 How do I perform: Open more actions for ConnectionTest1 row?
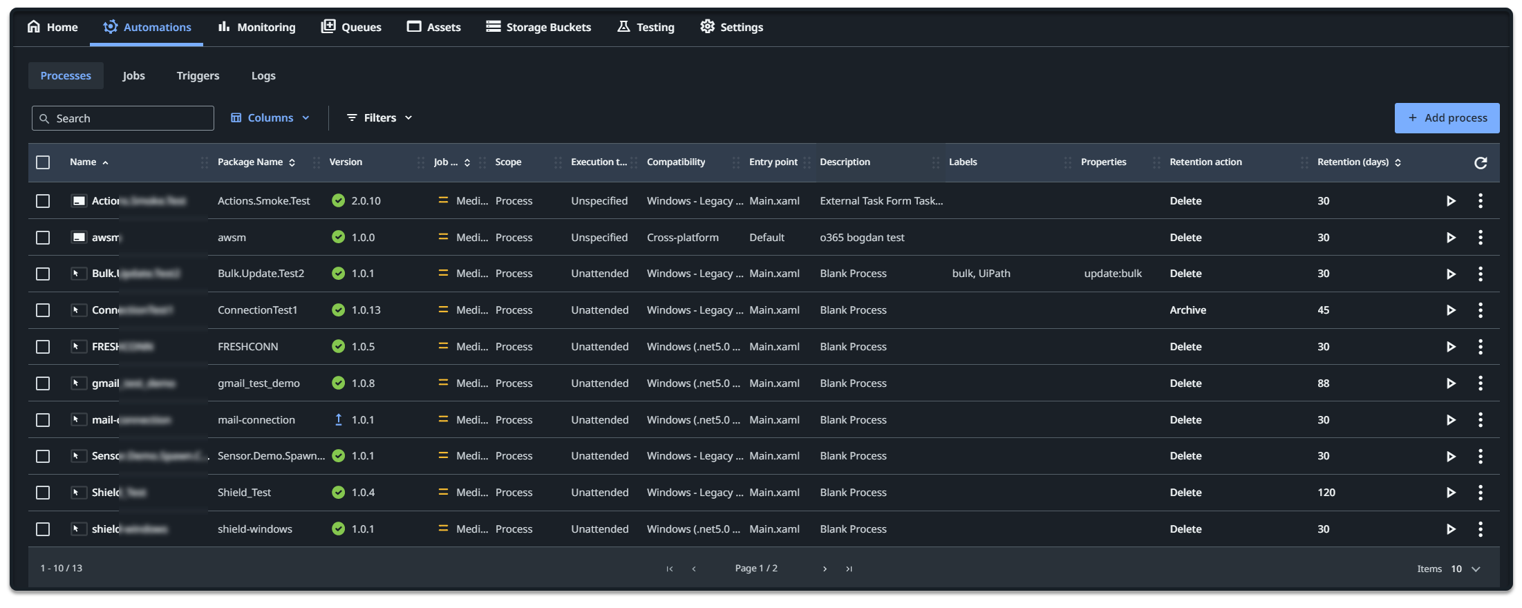(1481, 310)
